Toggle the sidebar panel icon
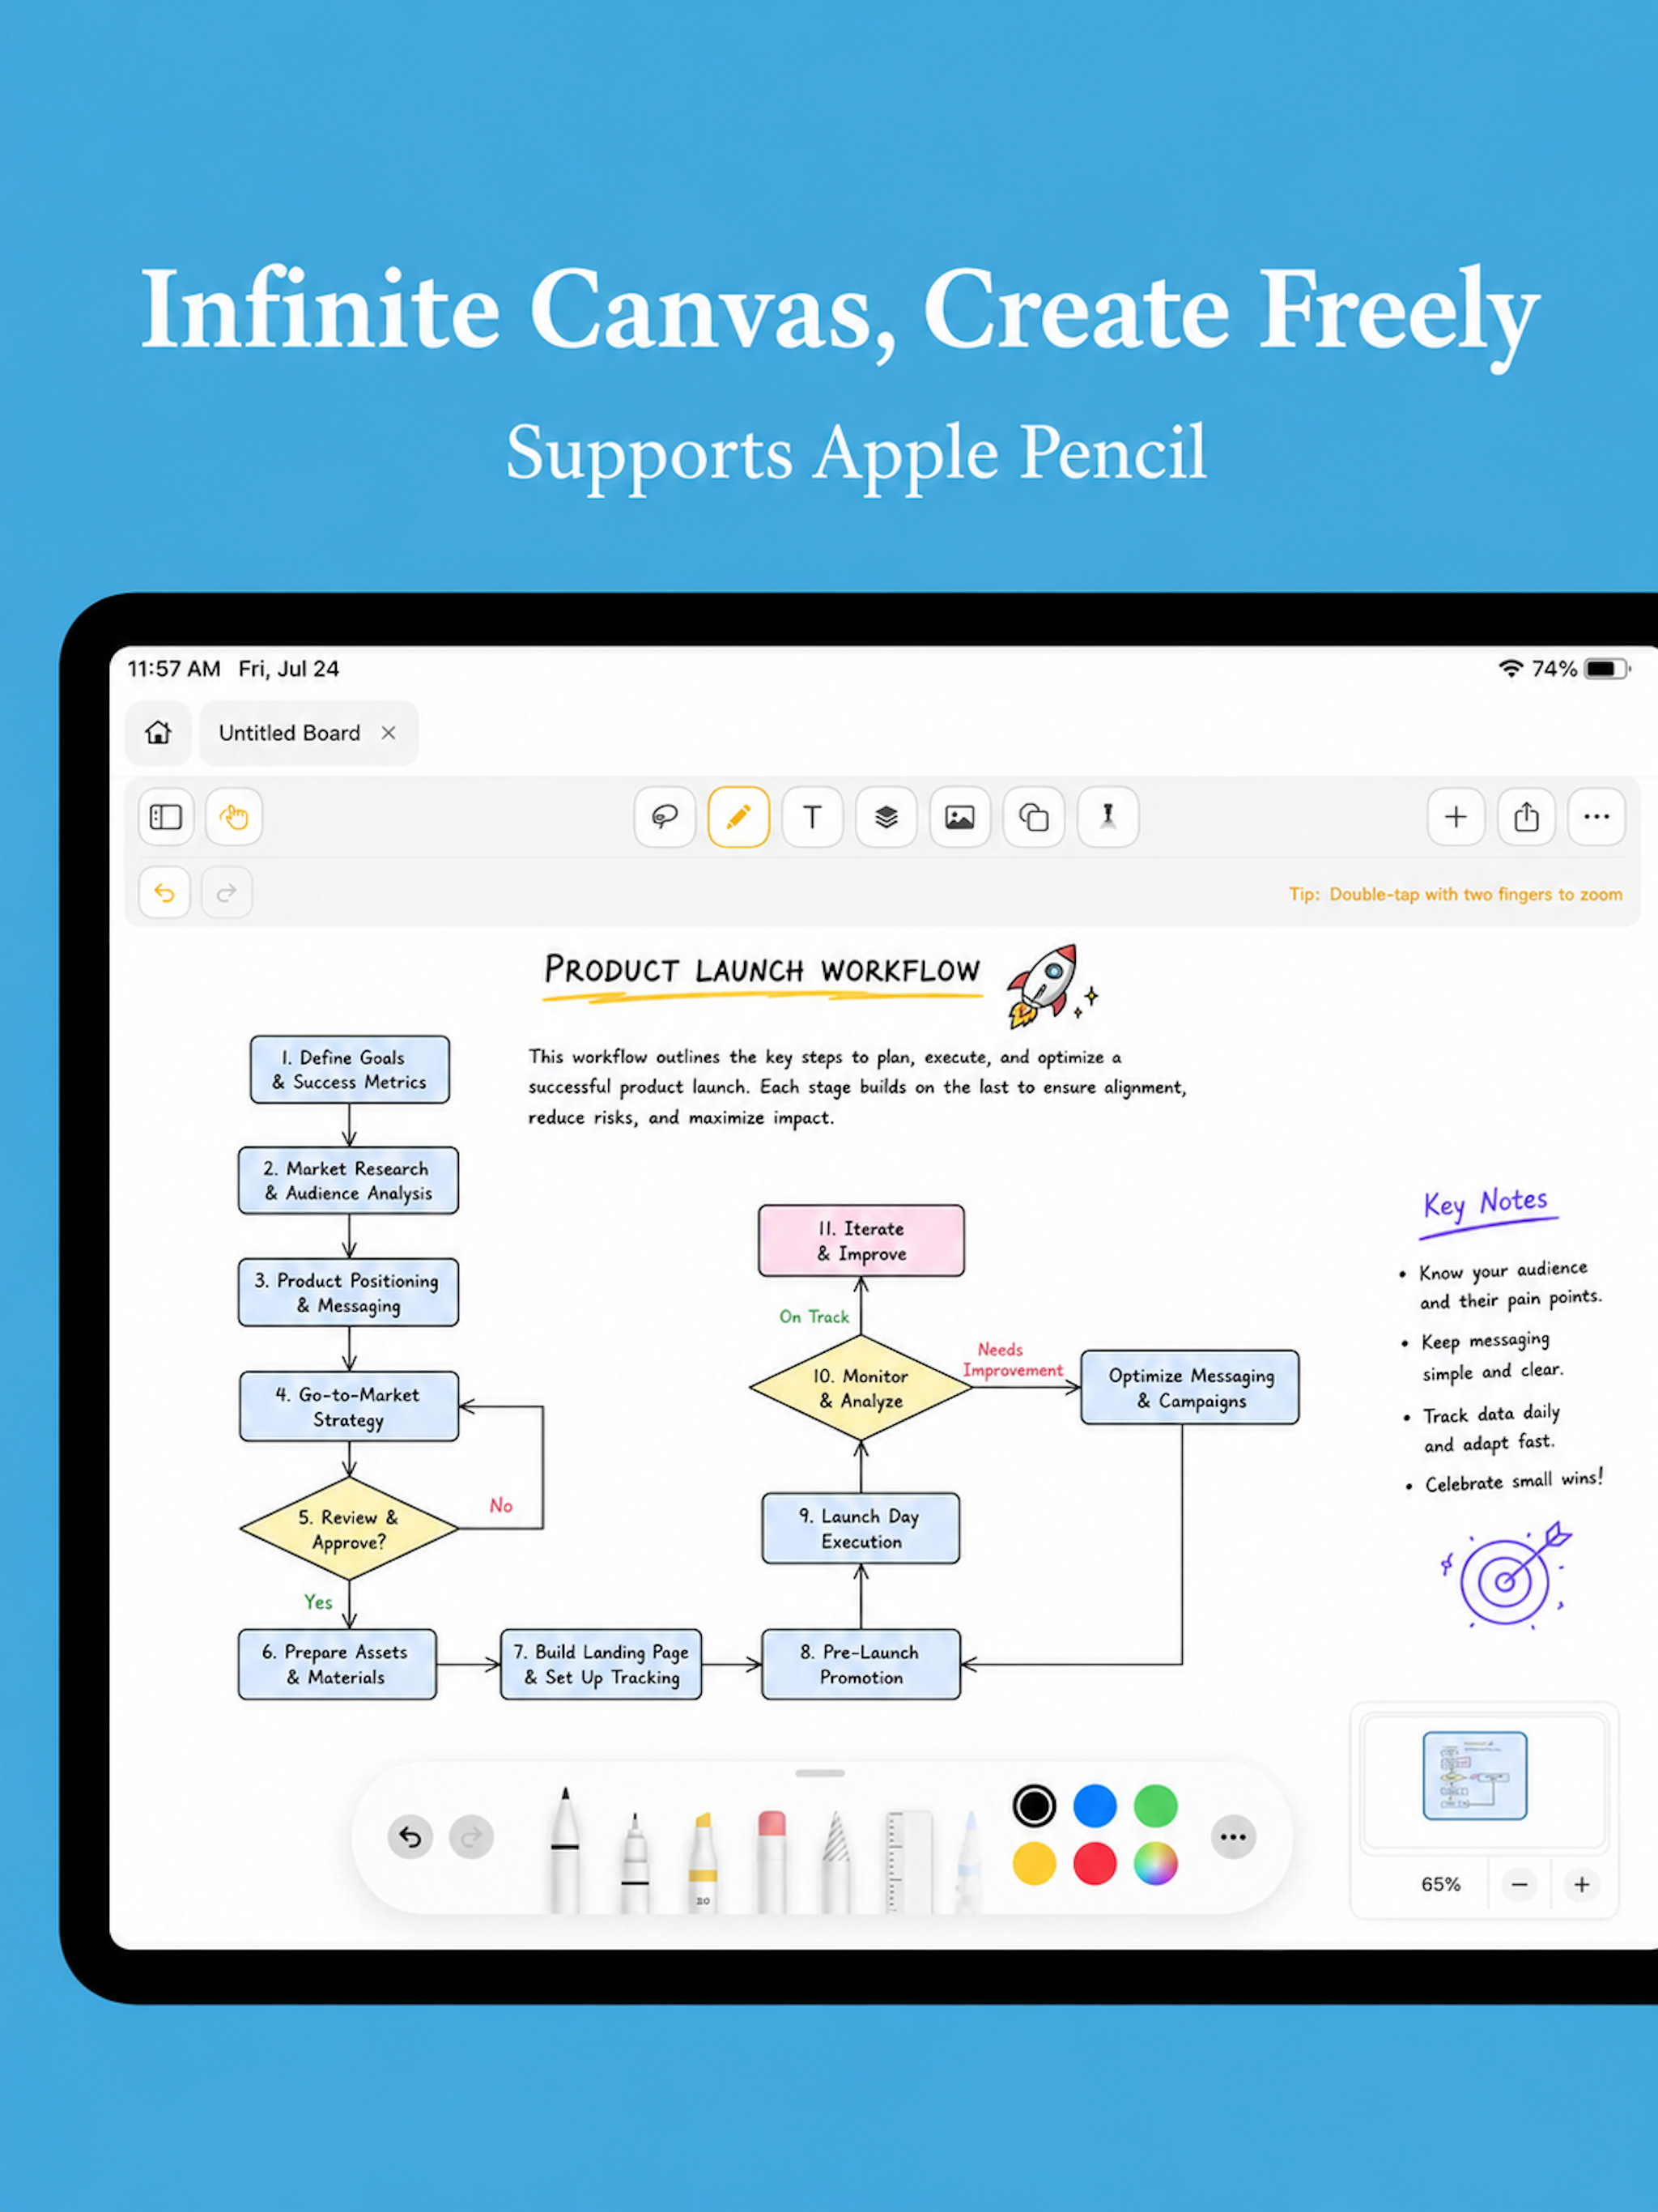Image resolution: width=1658 pixels, height=2212 pixels. point(165,817)
